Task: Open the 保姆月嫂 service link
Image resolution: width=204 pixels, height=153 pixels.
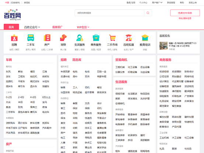Action: 120,94
